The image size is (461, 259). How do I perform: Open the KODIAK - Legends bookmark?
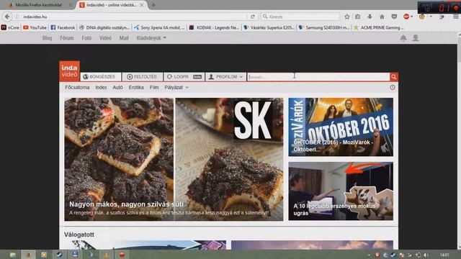click(x=214, y=27)
